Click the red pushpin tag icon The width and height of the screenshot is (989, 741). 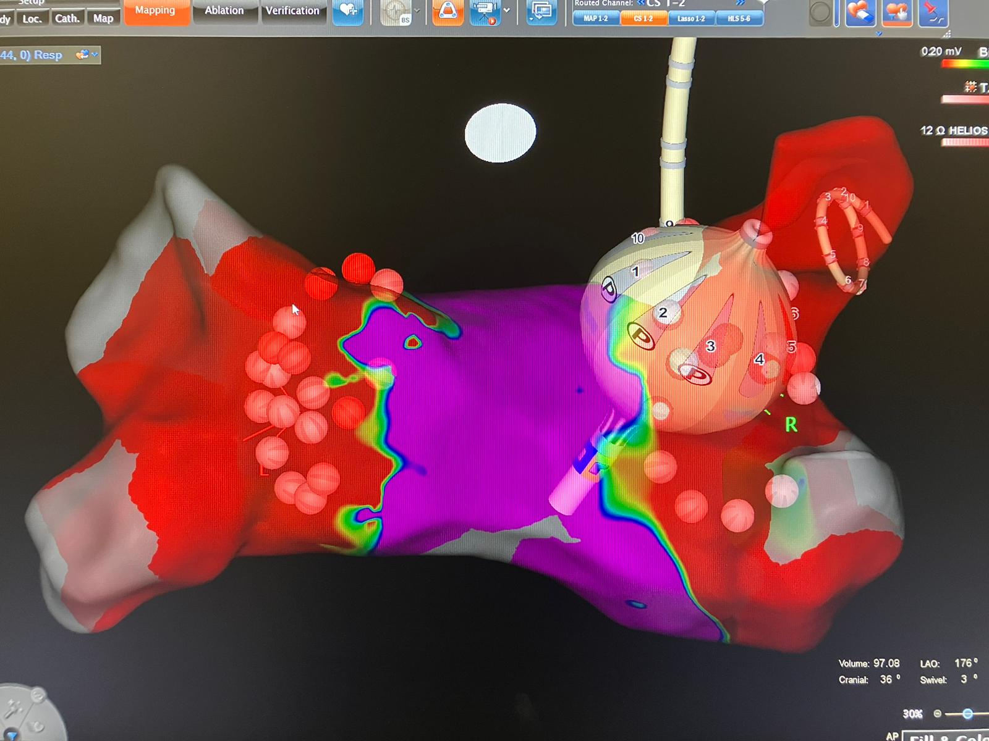pyautogui.click(x=933, y=12)
